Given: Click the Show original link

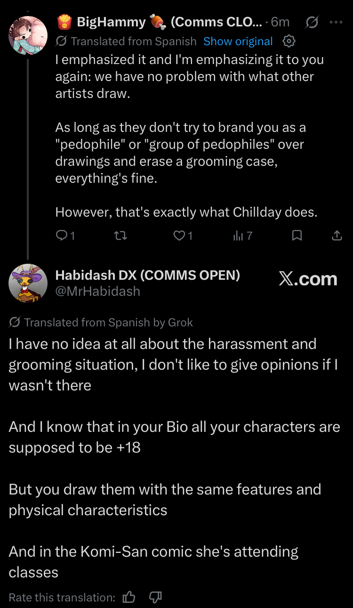Looking at the screenshot, I should pos(238,41).
